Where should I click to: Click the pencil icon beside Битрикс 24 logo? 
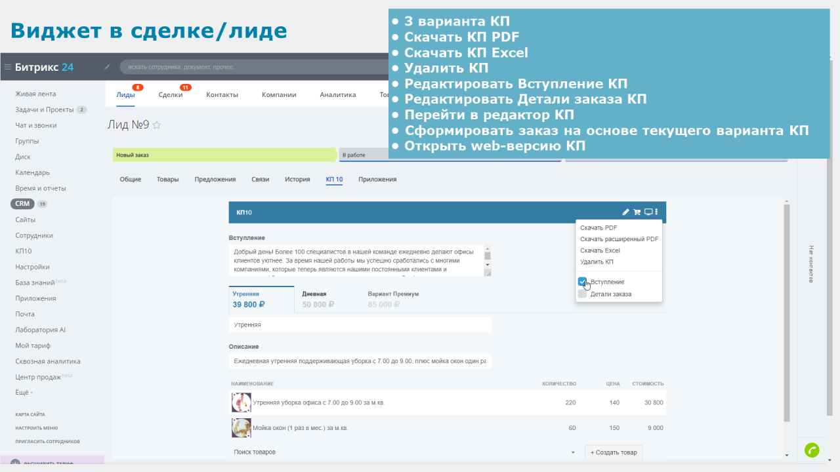pos(107,67)
